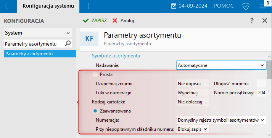
Task: Select the Prosta radio button
Action: coord(95,75)
